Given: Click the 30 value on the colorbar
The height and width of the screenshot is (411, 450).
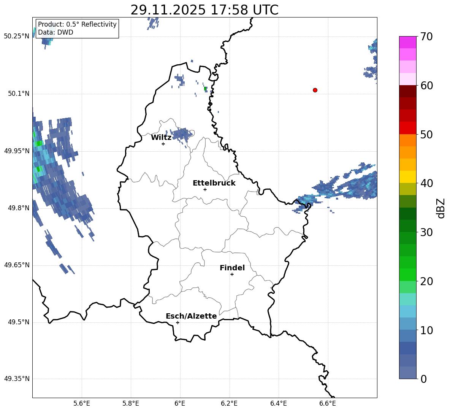Looking at the screenshot, I should (x=426, y=232).
